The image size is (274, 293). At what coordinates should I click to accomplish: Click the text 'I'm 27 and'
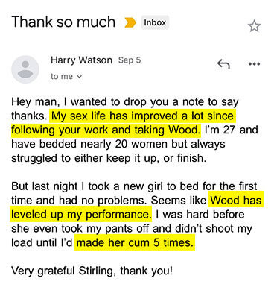click(232, 130)
